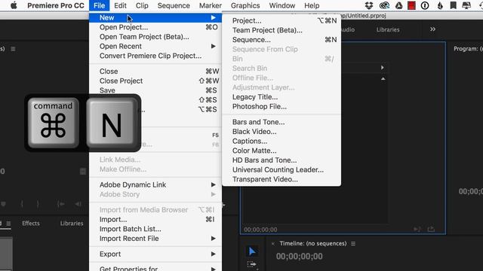Choose Convert Premiere Clip Project

pos(155,56)
